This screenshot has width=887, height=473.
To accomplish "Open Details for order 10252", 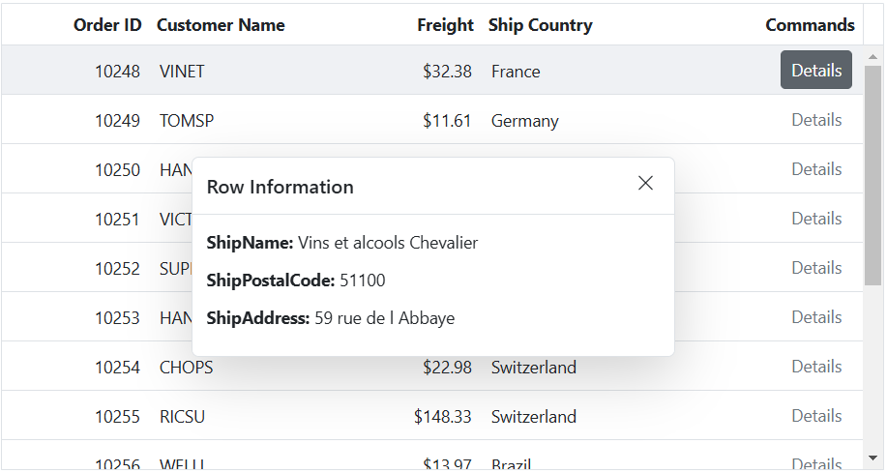I will point(816,267).
